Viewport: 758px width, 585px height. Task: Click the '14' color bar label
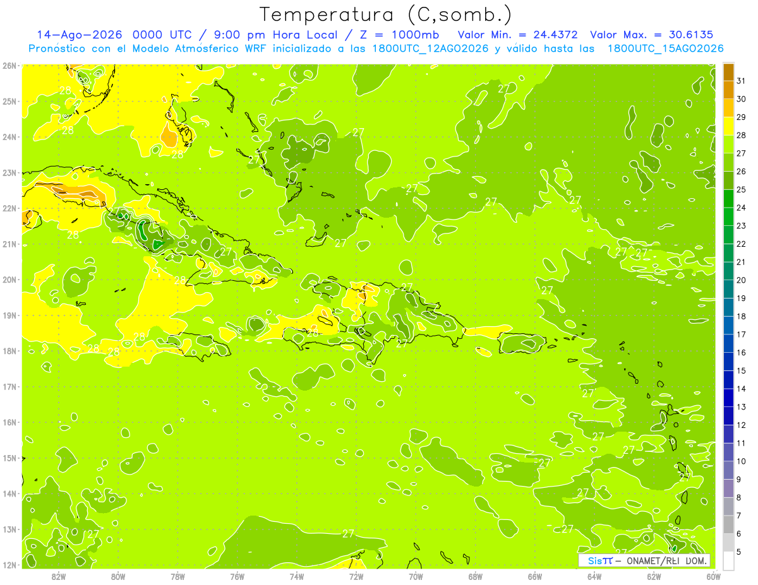742,389
